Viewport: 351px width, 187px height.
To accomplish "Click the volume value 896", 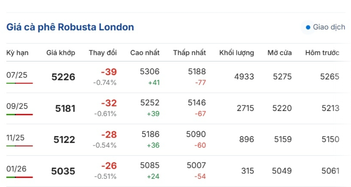I will (246, 140).
